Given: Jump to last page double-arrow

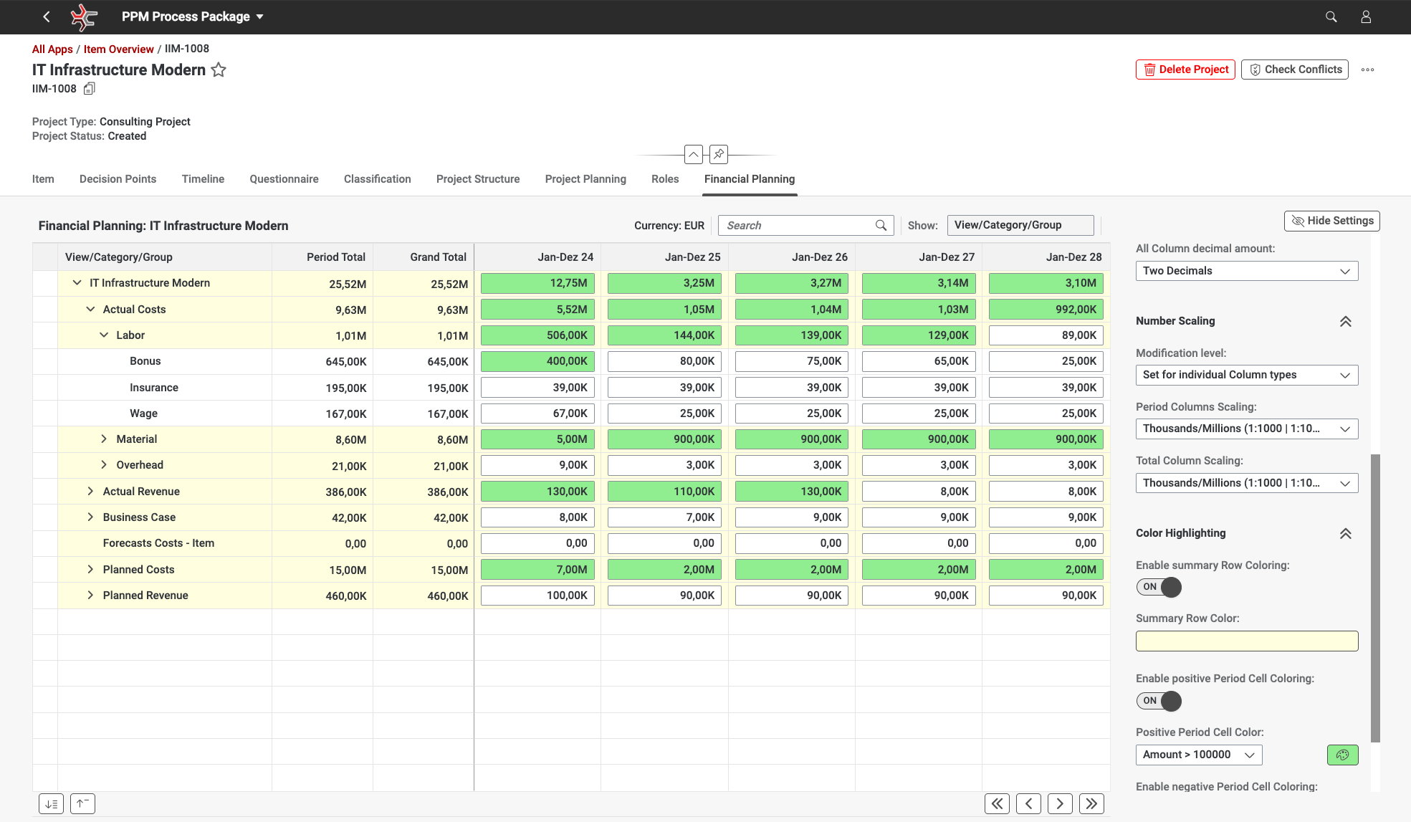Looking at the screenshot, I should tap(1091, 803).
